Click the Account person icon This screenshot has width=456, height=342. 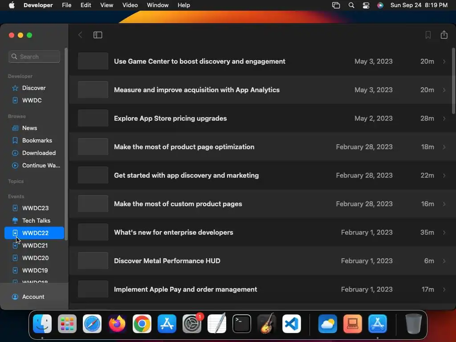click(x=15, y=297)
